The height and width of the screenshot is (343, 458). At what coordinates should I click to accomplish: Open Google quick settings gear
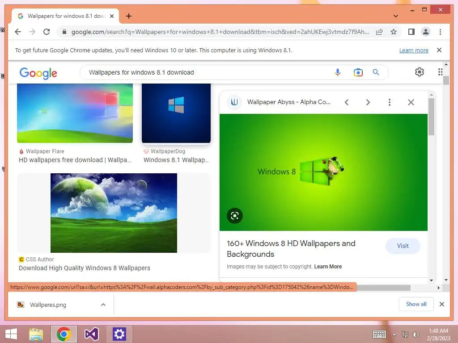click(420, 72)
